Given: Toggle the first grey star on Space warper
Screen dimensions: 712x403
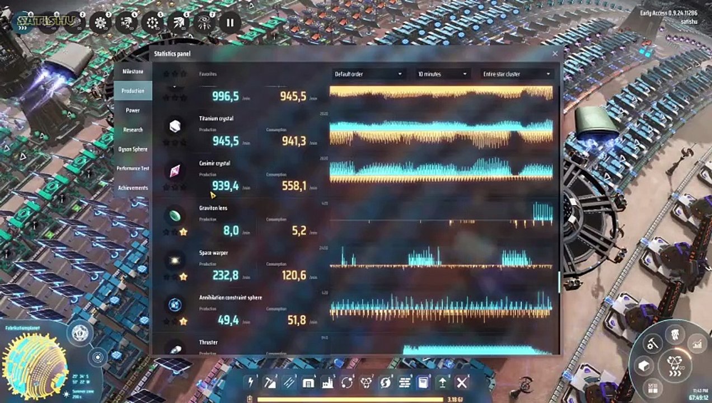Looking at the screenshot, I should coord(166,277).
